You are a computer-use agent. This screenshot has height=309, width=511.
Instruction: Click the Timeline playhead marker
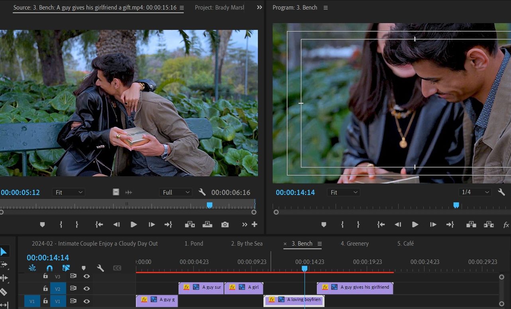tap(305, 269)
